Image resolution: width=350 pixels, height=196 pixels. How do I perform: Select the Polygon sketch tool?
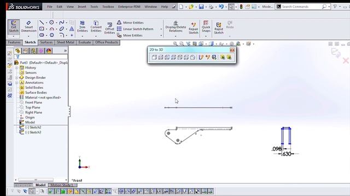(52, 35)
